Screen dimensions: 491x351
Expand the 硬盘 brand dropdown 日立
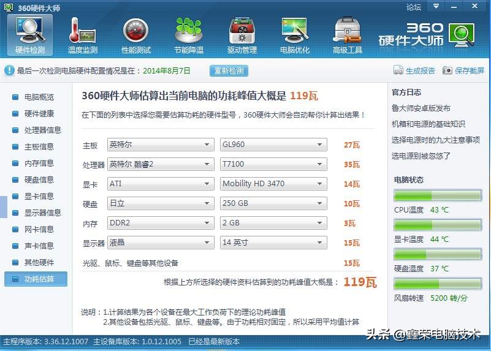pyautogui.click(x=161, y=203)
